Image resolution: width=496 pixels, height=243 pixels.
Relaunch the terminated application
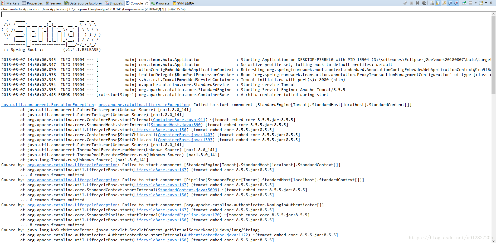point(405,3)
